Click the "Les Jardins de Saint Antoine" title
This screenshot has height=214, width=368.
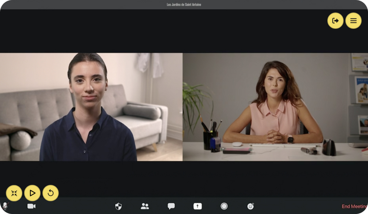point(184,4)
